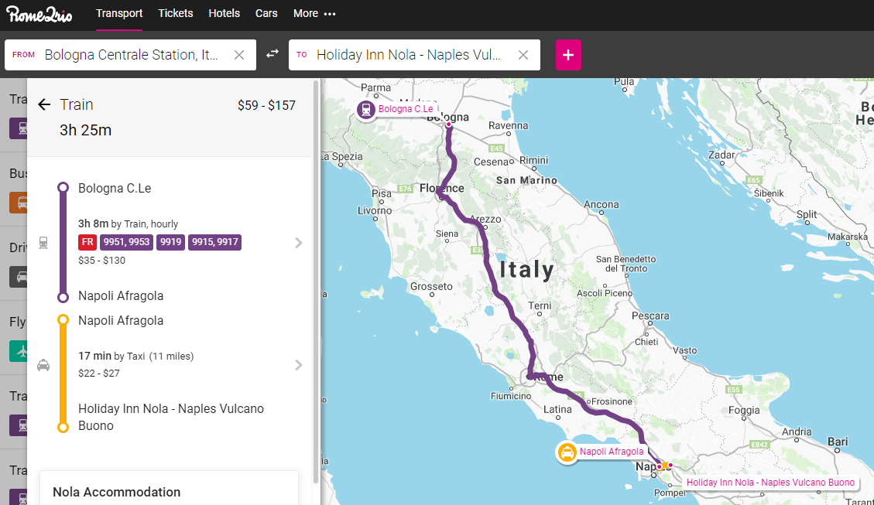Click the Holiday Inn Nola map label
The width and height of the screenshot is (874, 505).
pyautogui.click(x=770, y=482)
